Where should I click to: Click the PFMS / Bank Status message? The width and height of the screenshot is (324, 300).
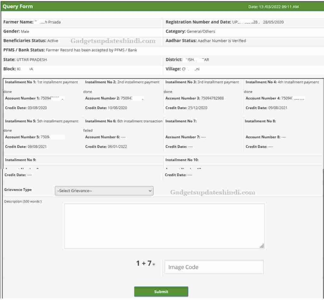coord(91,50)
